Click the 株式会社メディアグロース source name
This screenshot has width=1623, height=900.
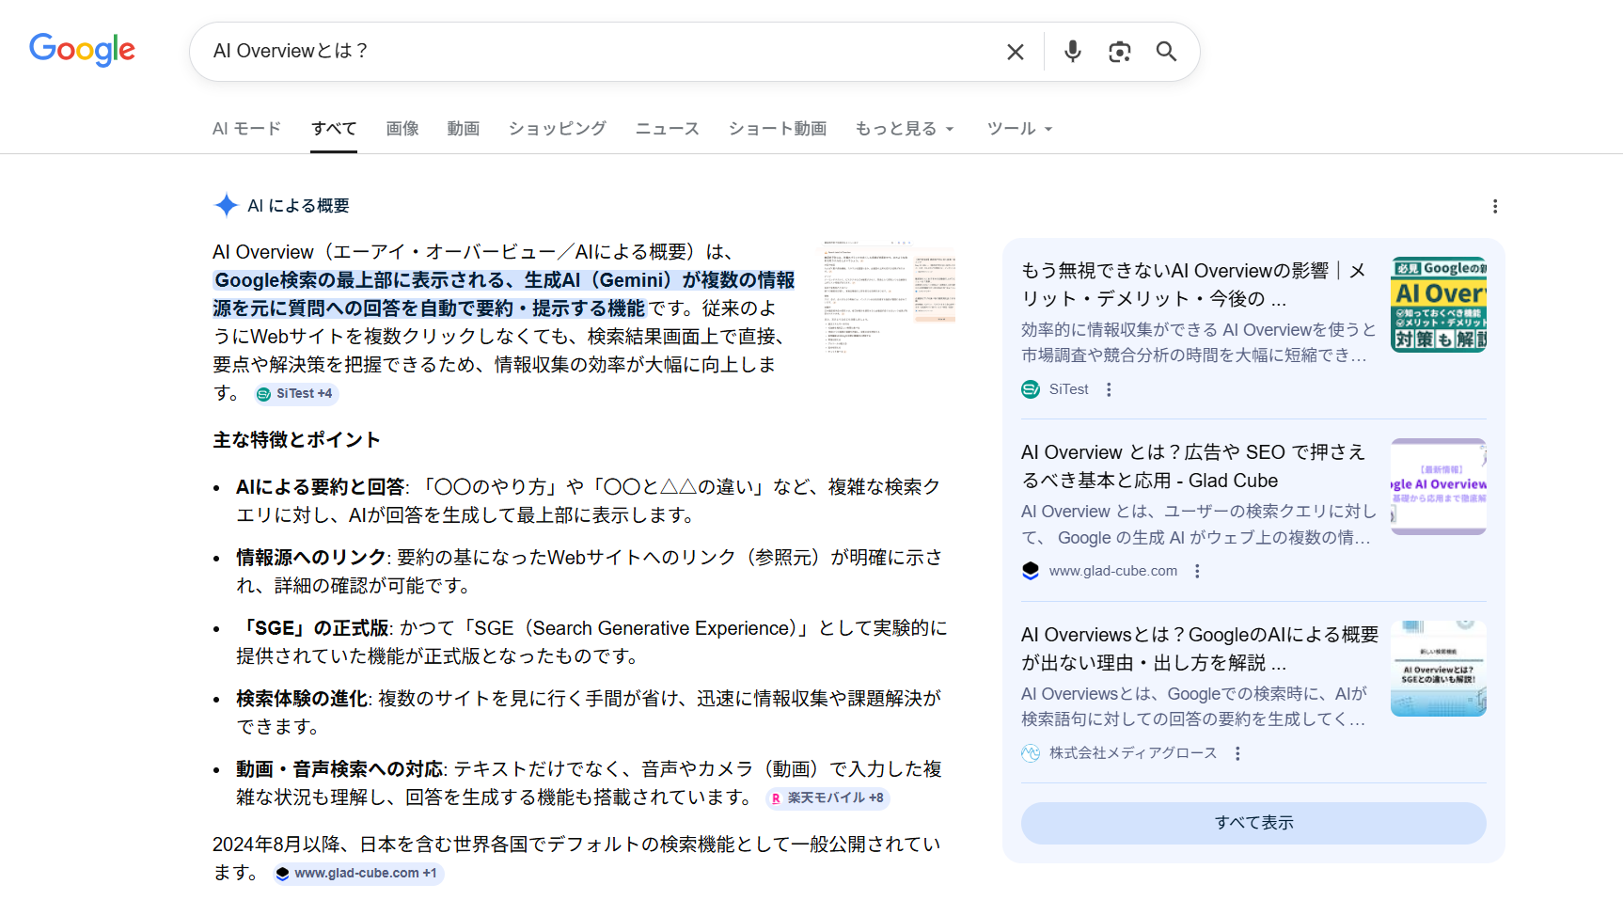click(x=1133, y=753)
